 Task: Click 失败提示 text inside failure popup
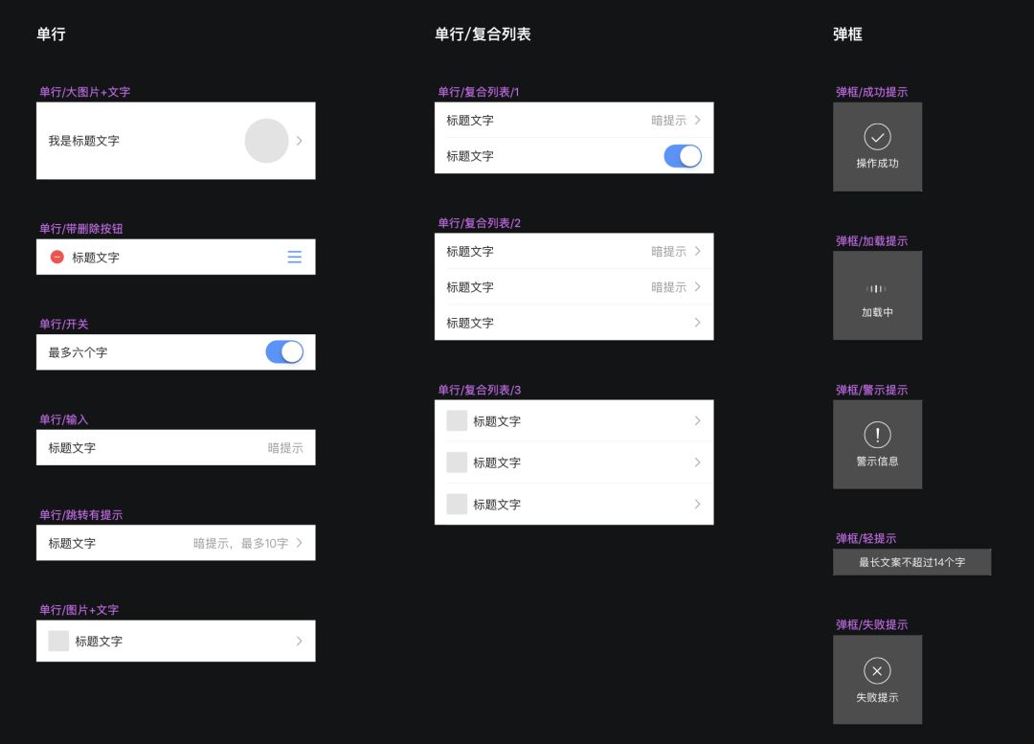877,697
